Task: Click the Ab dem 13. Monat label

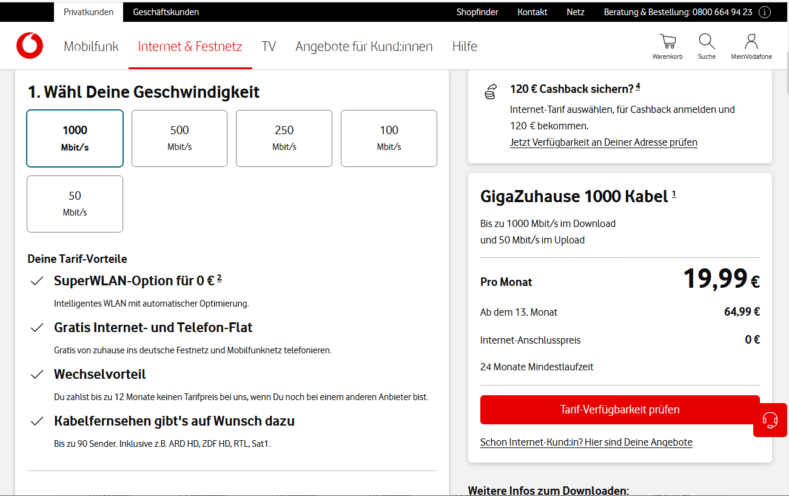Action: click(519, 313)
